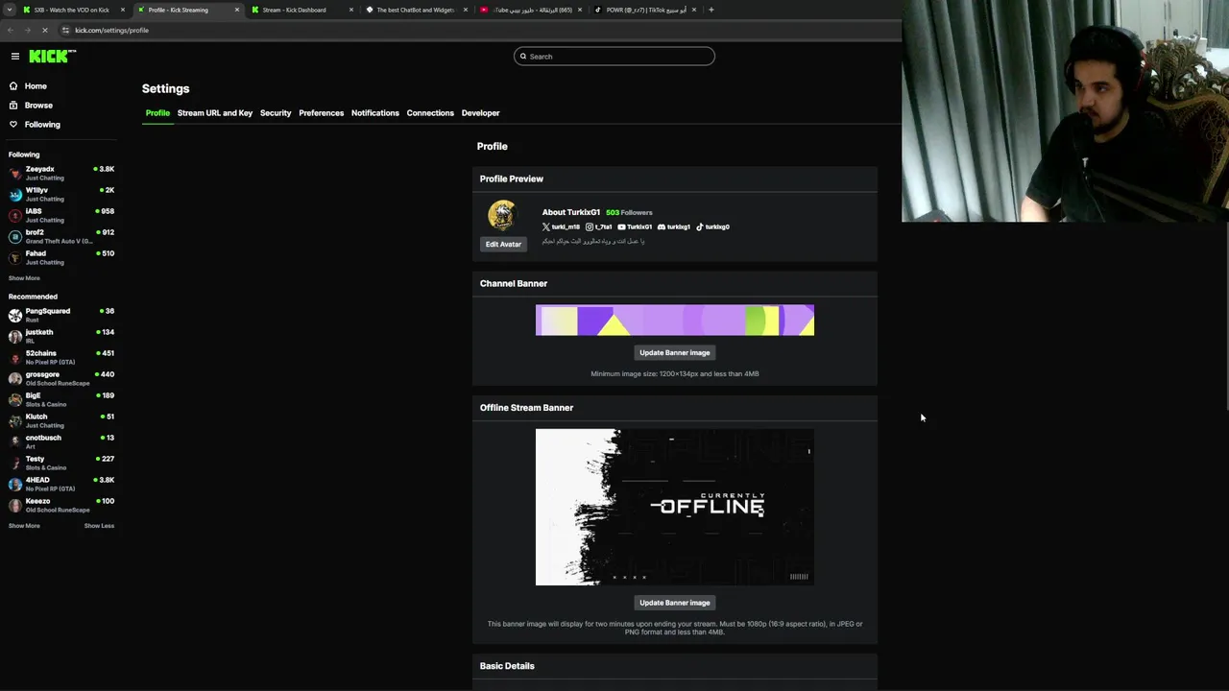This screenshot has width=1229, height=691.
Task: Open Fahad channel avatar
Action: click(15, 257)
